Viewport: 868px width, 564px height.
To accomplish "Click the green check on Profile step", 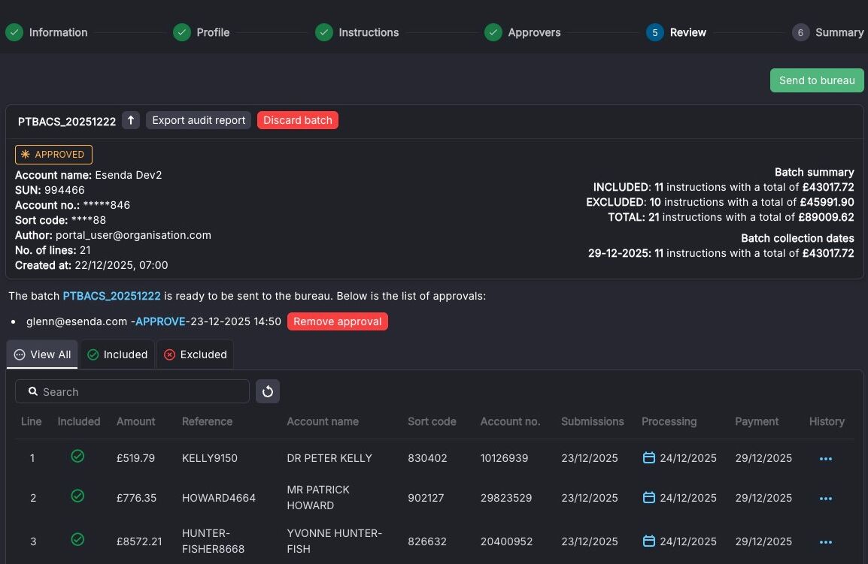I will 181,32.
